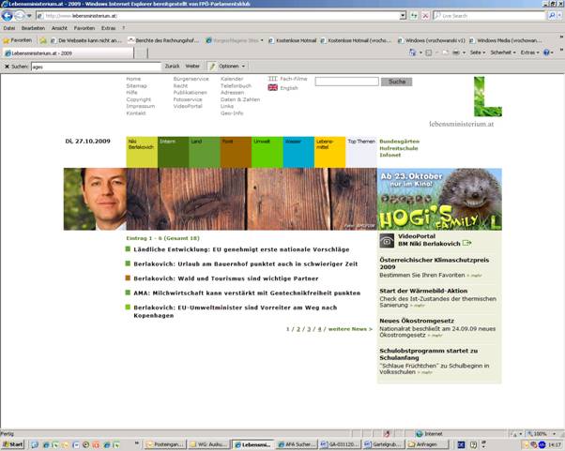This screenshot has width=565, height=451.
Task: Open 'Ländliche Entwicklung' news article link
Action: tap(240, 249)
